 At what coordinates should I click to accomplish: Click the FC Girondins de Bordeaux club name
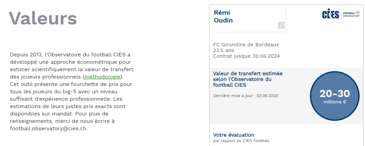(246, 45)
